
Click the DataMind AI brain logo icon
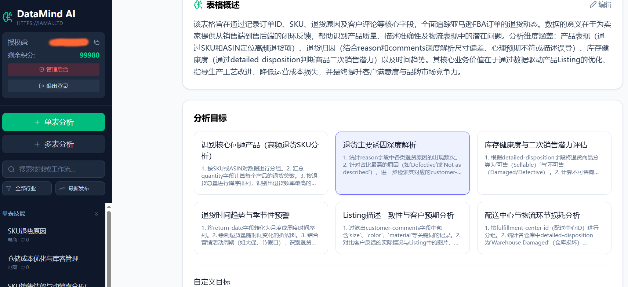pyautogui.click(x=7, y=17)
